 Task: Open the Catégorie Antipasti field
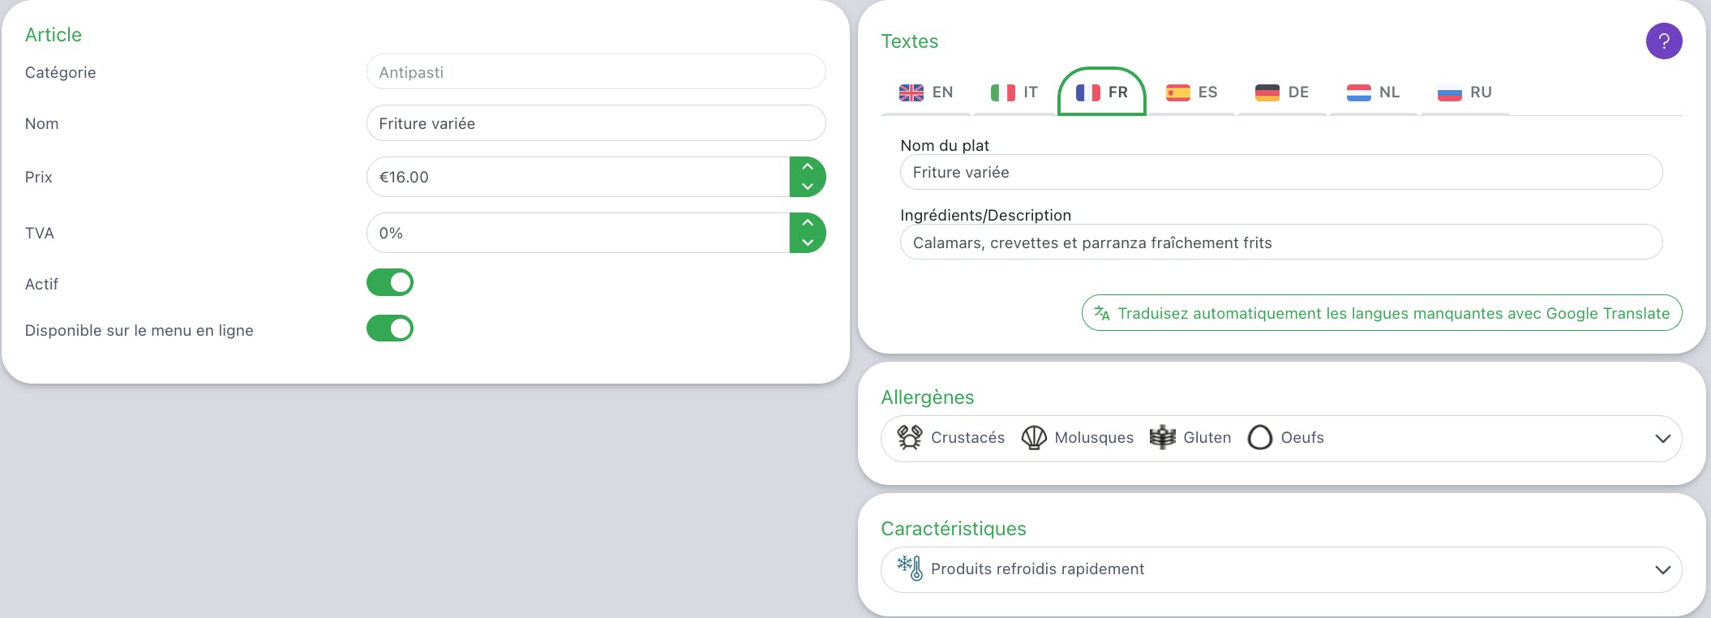pos(596,72)
